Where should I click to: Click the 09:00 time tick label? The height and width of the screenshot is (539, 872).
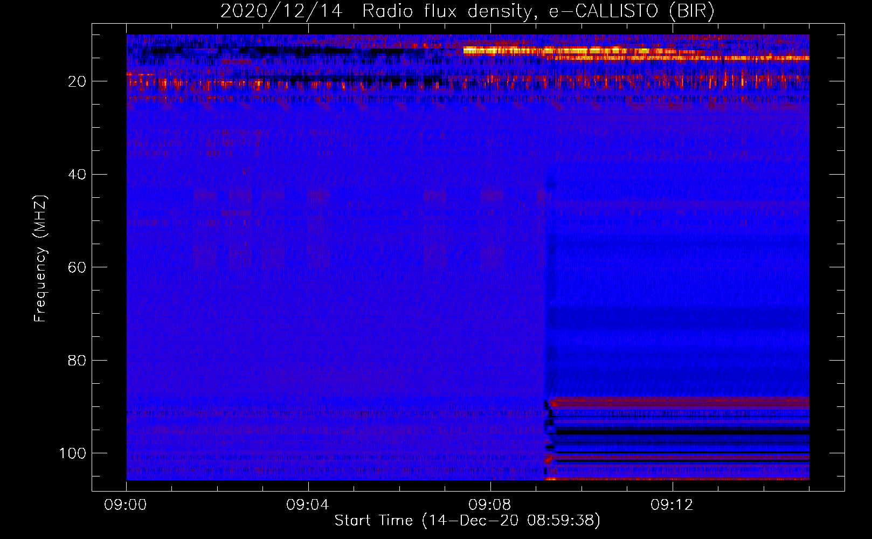[126, 505]
